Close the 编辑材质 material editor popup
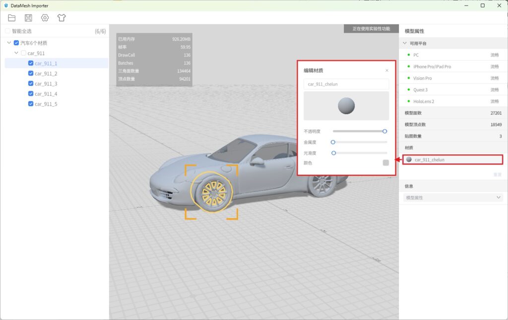508x320 pixels. 387,70
